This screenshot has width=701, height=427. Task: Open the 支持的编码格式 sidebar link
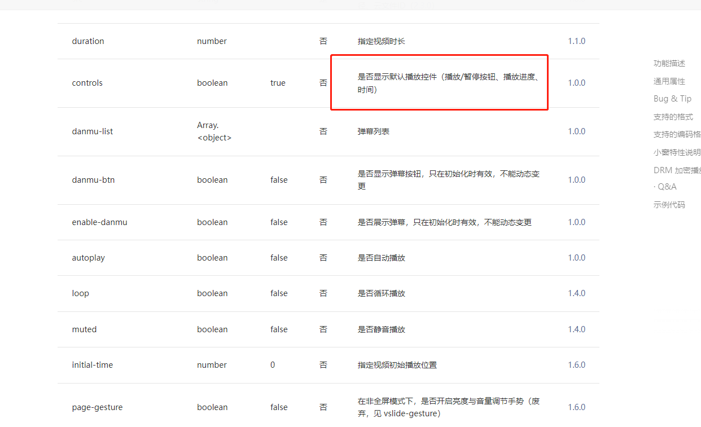coord(677,134)
